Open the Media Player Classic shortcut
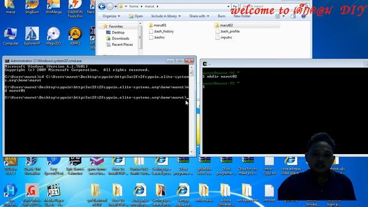The width and height of the screenshot is (368, 207). 53,195
